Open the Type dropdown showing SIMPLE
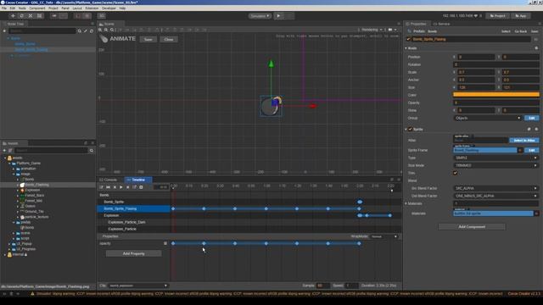543x305 pixels. pos(495,158)
